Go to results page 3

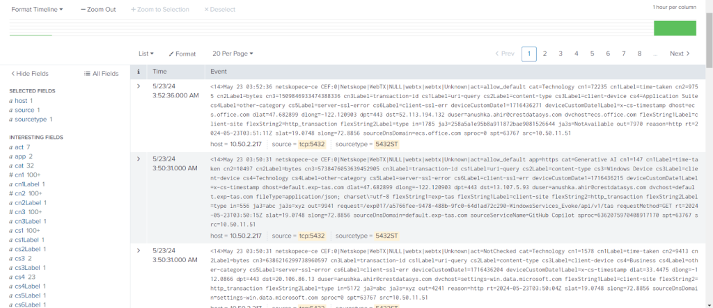tap(561, 54)
